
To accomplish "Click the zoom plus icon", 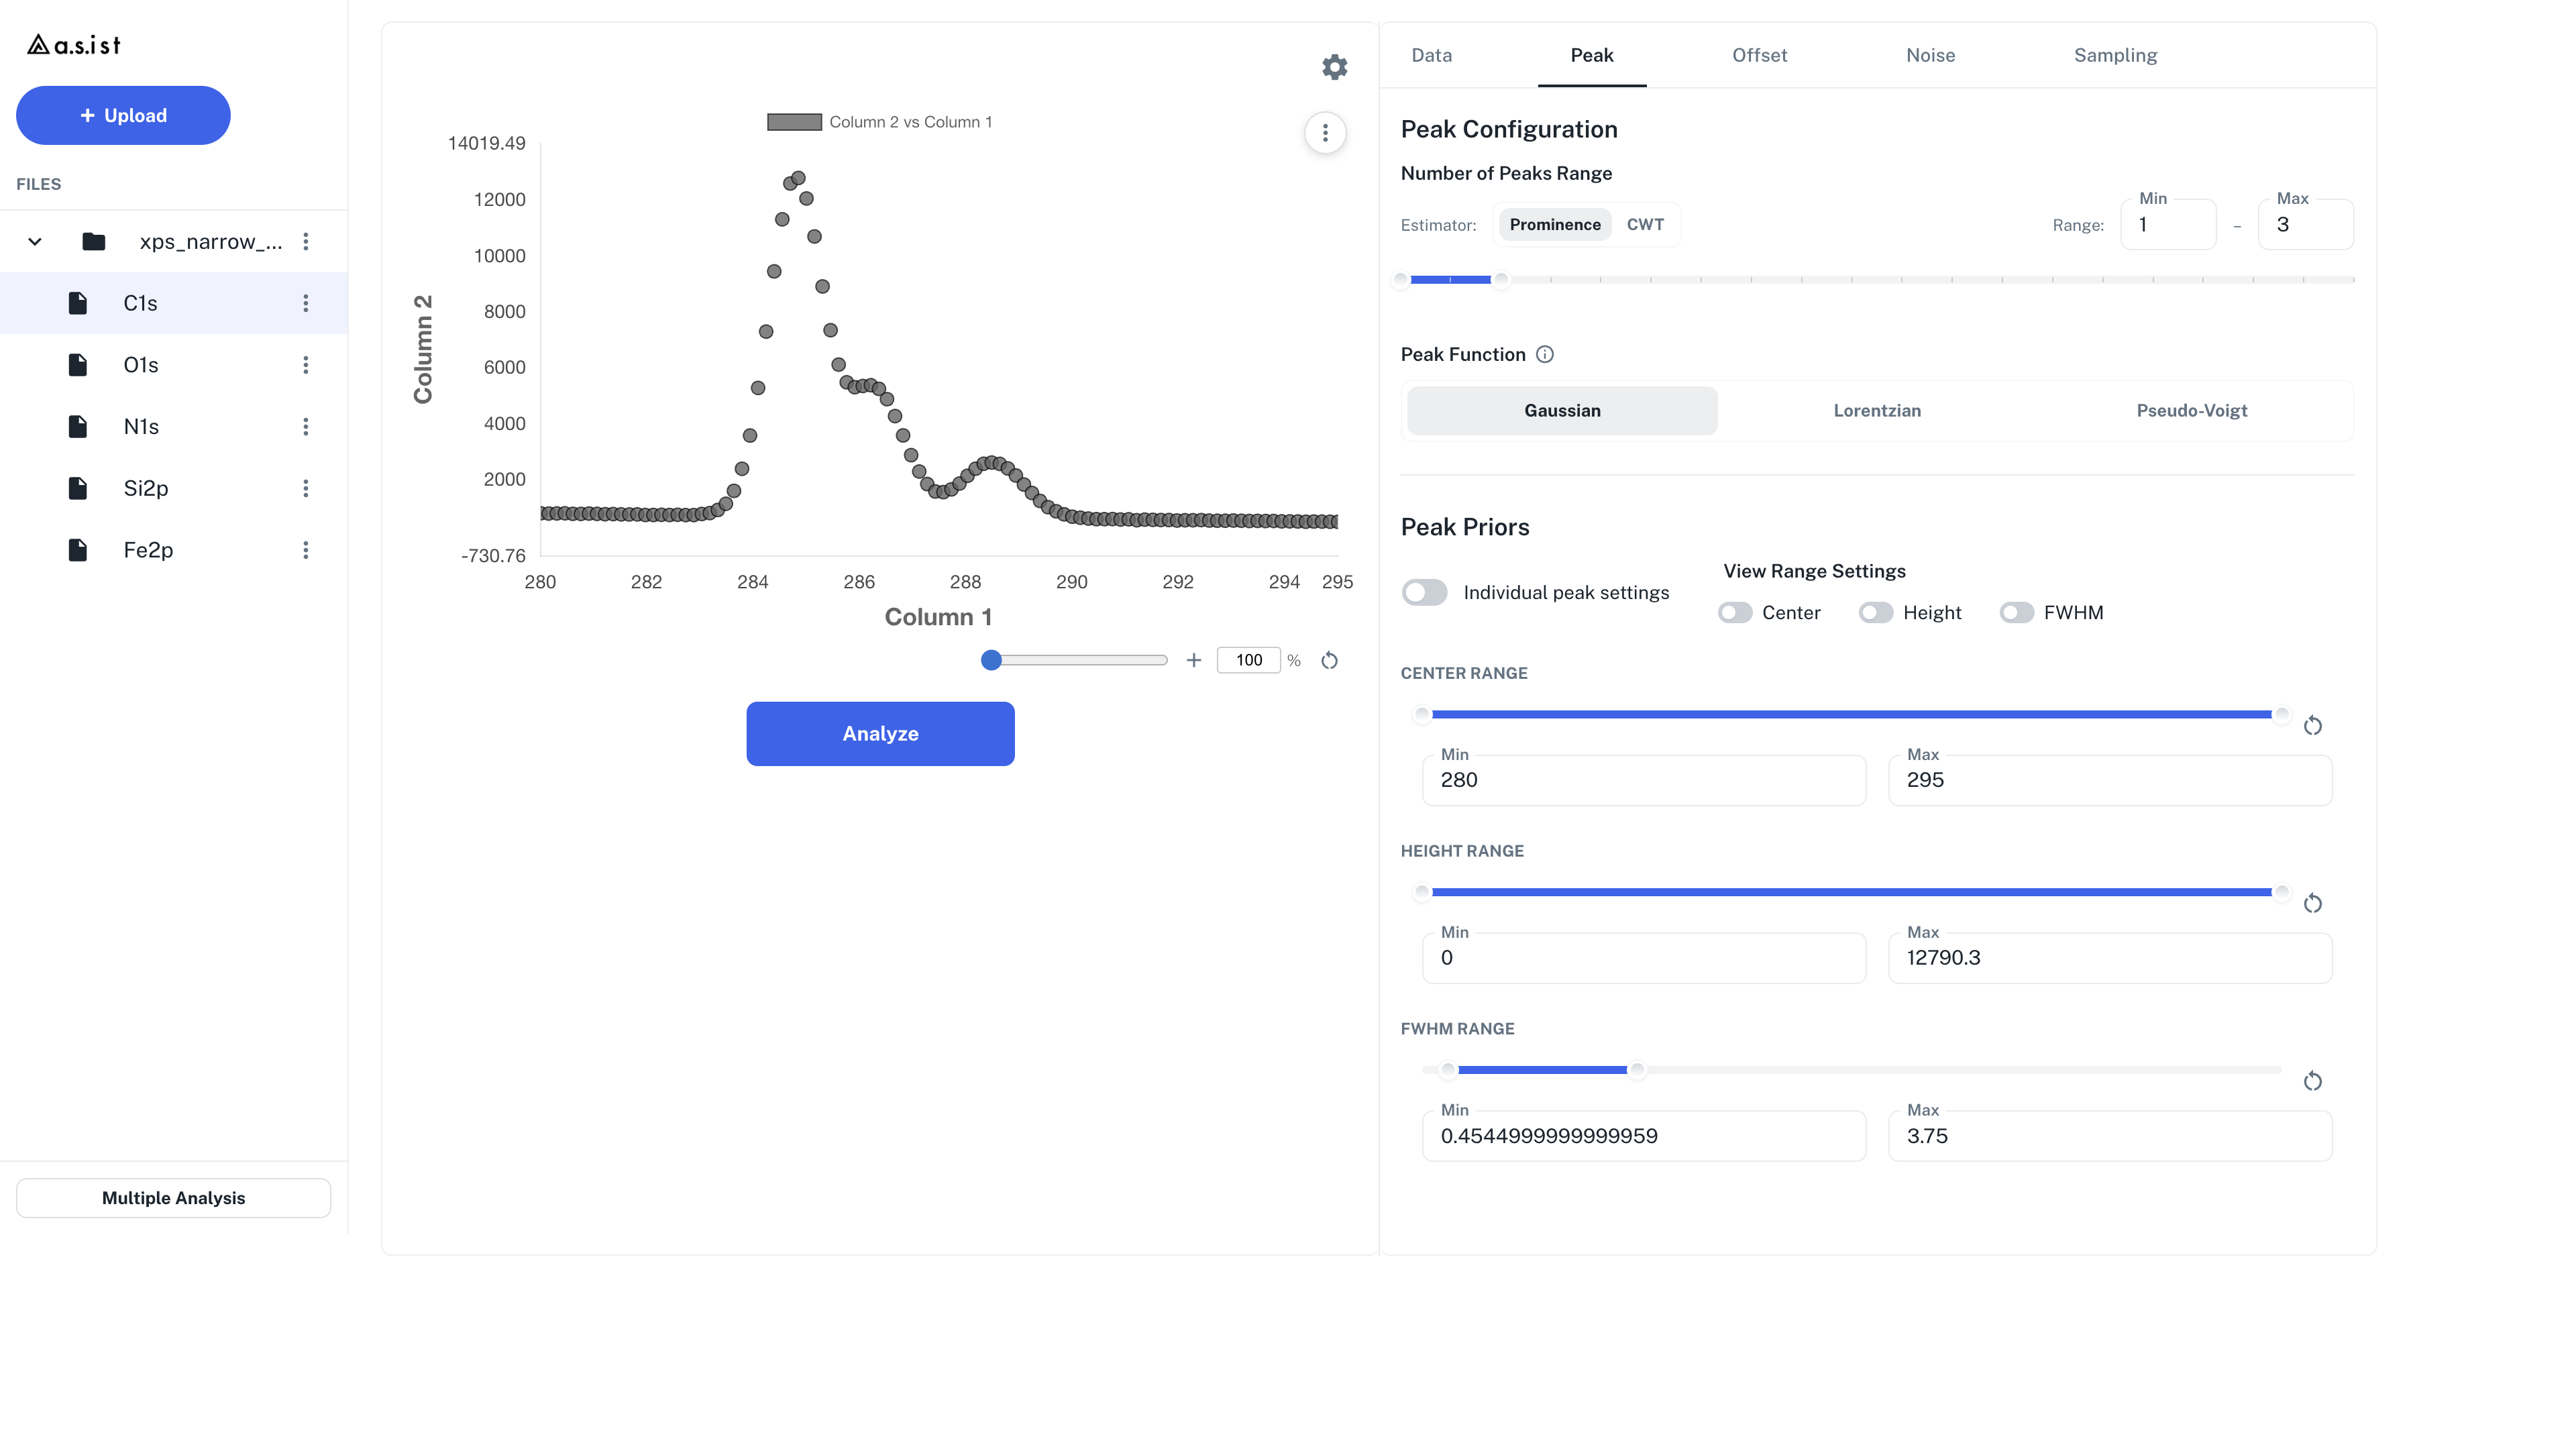I will pos(1193,660).
